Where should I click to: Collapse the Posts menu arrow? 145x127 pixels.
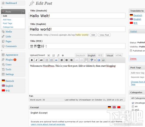[23, 12]
